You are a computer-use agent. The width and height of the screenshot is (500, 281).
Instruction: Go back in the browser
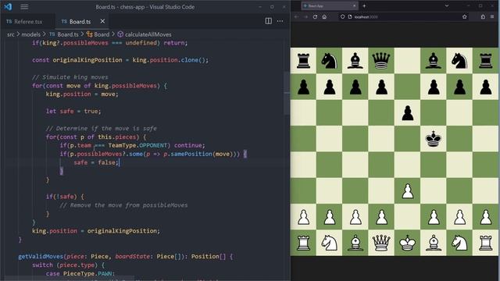point(297,17)
